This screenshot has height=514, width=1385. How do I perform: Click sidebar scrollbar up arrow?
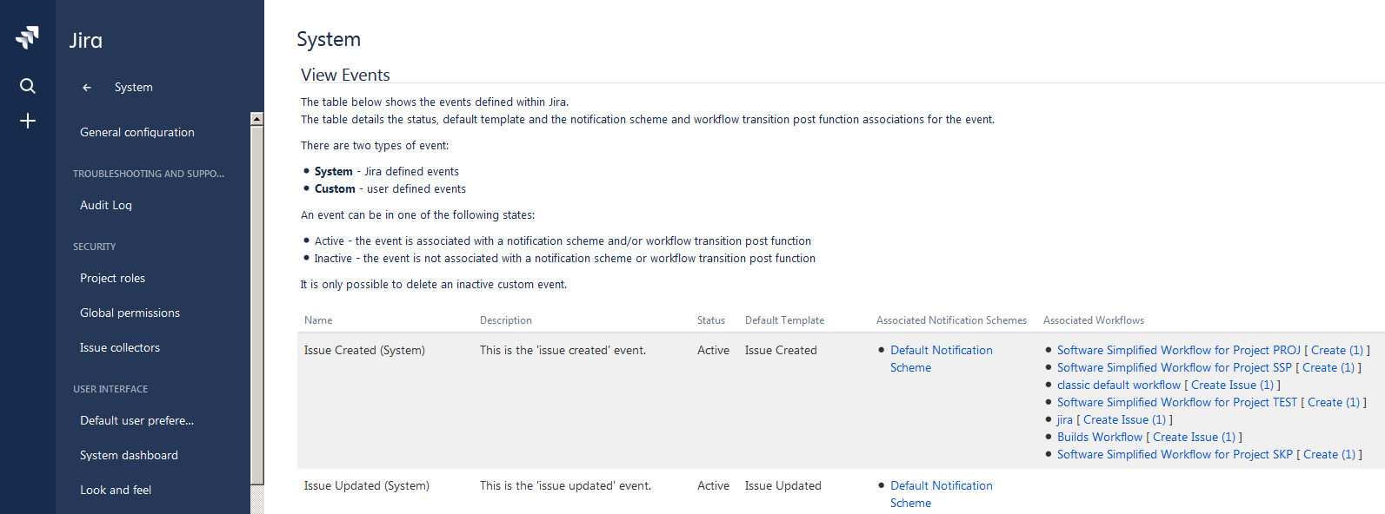point(256,119)
